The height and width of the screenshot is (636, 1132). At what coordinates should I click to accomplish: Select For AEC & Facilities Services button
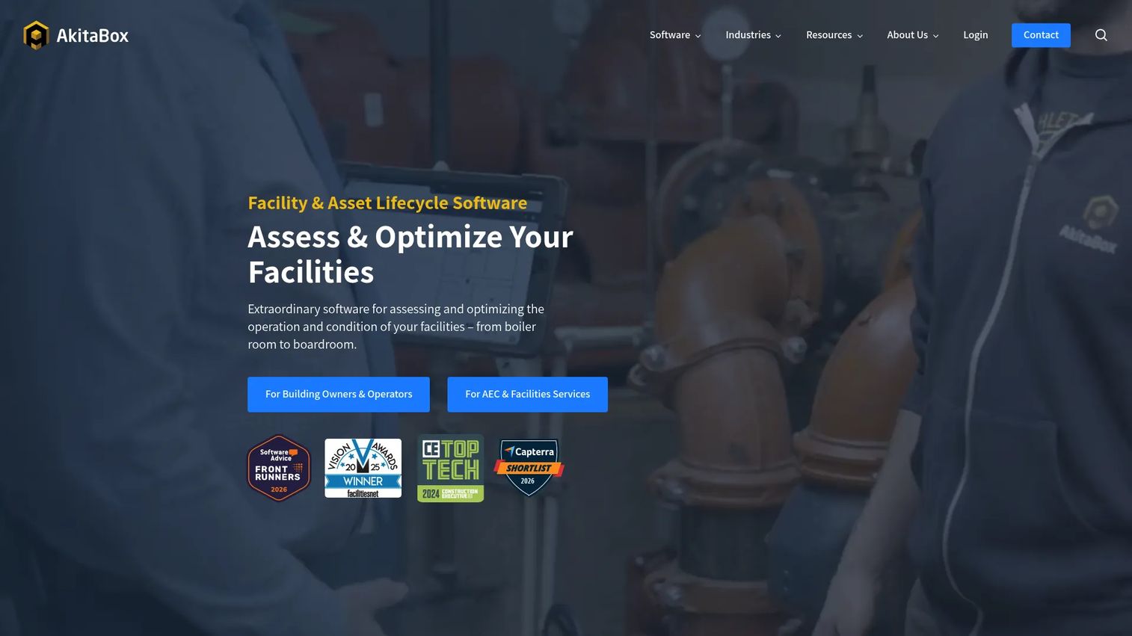point(527,395)
